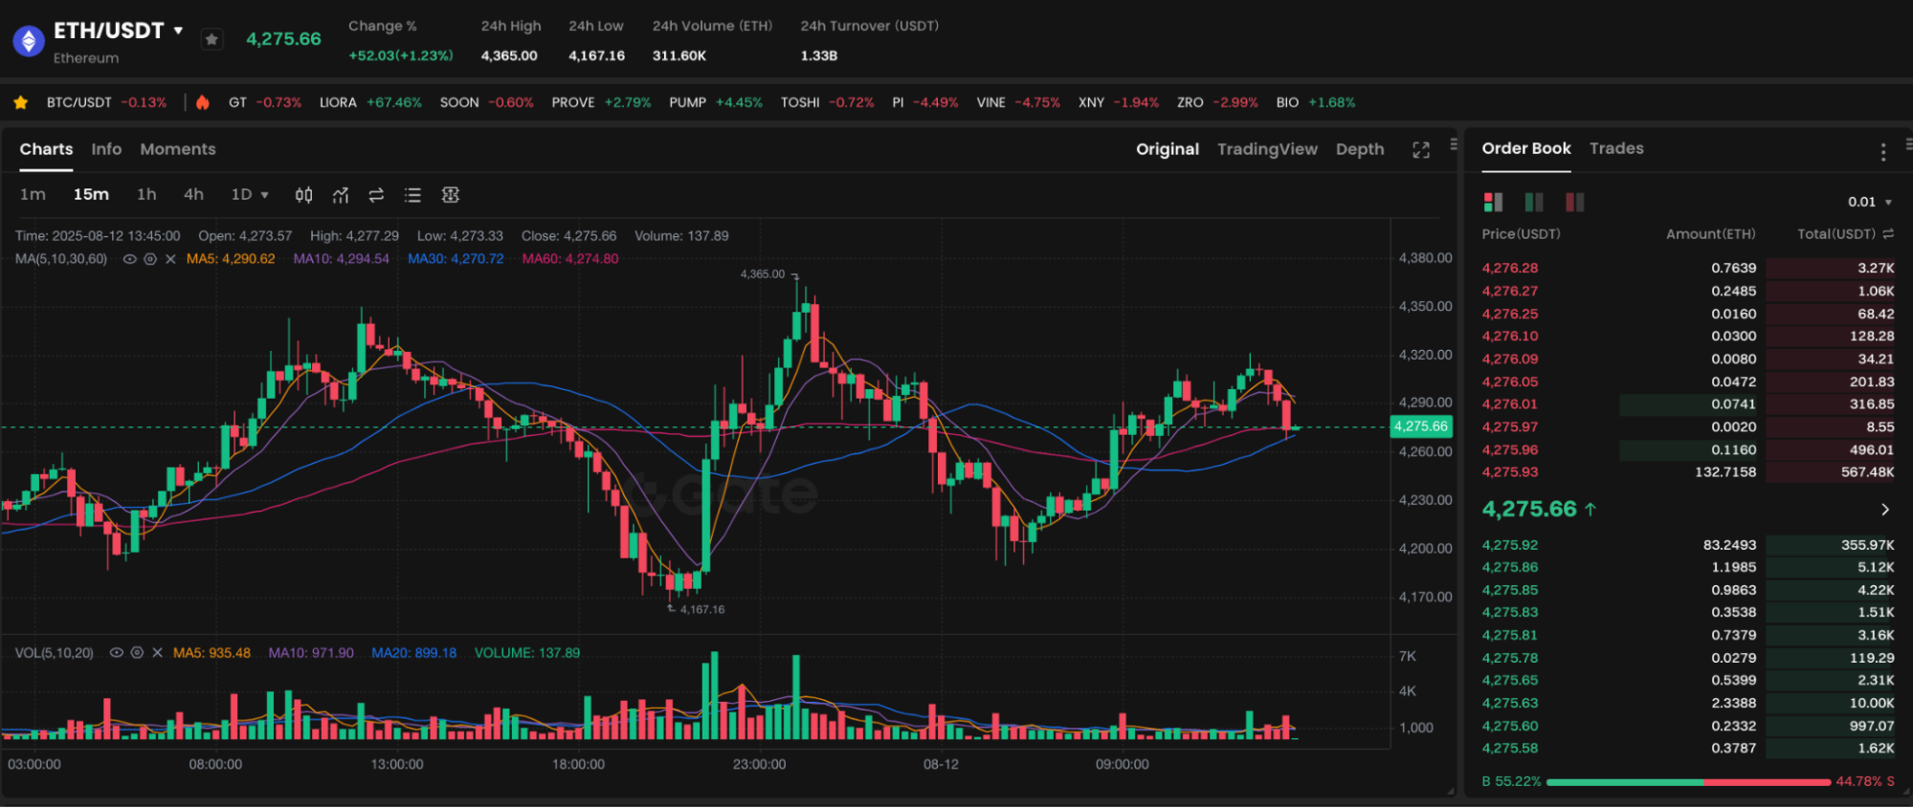Viewport: 1913px width, 808px height.
Task: Click the list icon in chart toolbar
Action: [x=412, y=195]
